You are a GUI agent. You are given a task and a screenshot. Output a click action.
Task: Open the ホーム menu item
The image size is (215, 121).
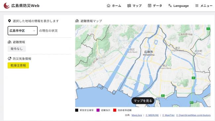coord(114,6)
